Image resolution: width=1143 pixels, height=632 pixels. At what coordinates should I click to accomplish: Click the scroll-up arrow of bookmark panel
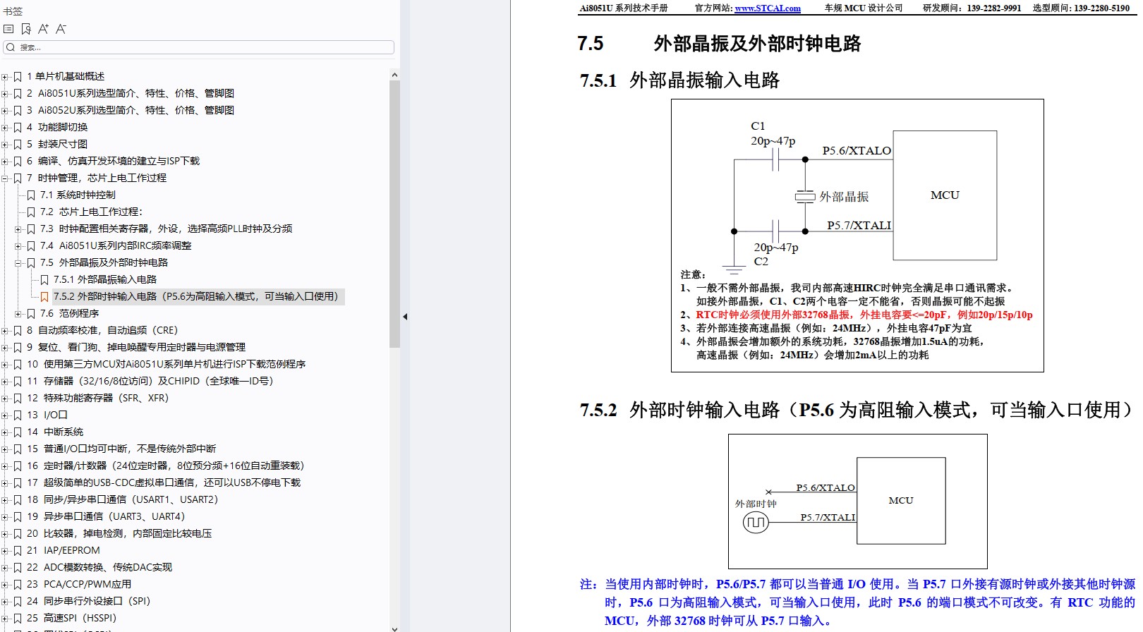click(x=394, y=75)
